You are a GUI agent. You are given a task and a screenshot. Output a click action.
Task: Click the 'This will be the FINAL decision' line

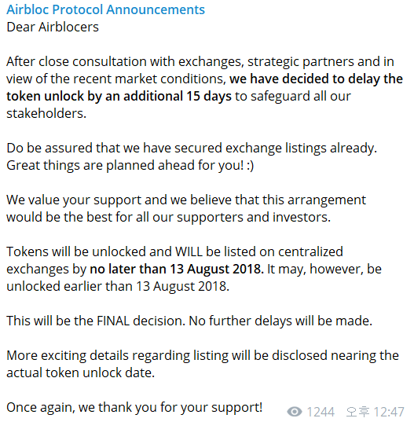[189, 321]
